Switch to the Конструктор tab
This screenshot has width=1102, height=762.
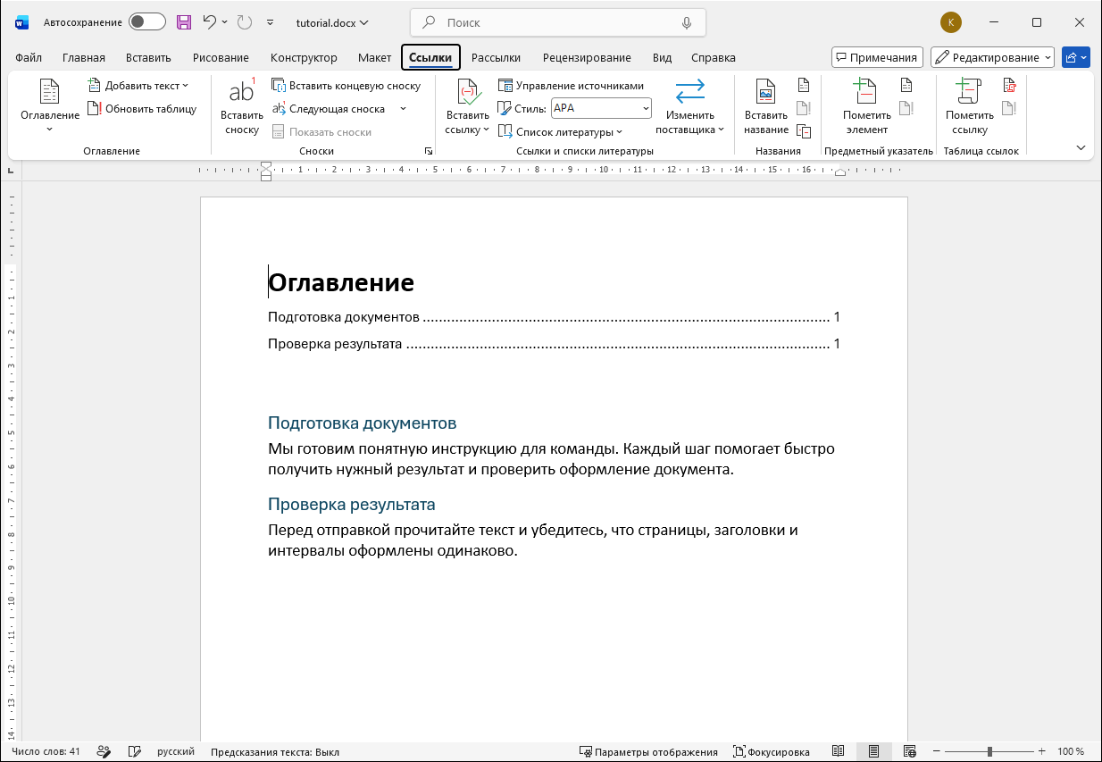[x=304, y=57]
